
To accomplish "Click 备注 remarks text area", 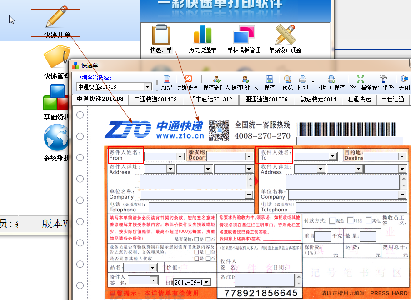I will coord(265,280).
